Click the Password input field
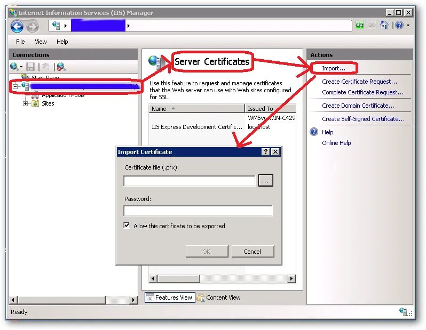This screenshot has height=330, width=426. tap(198, 211)
